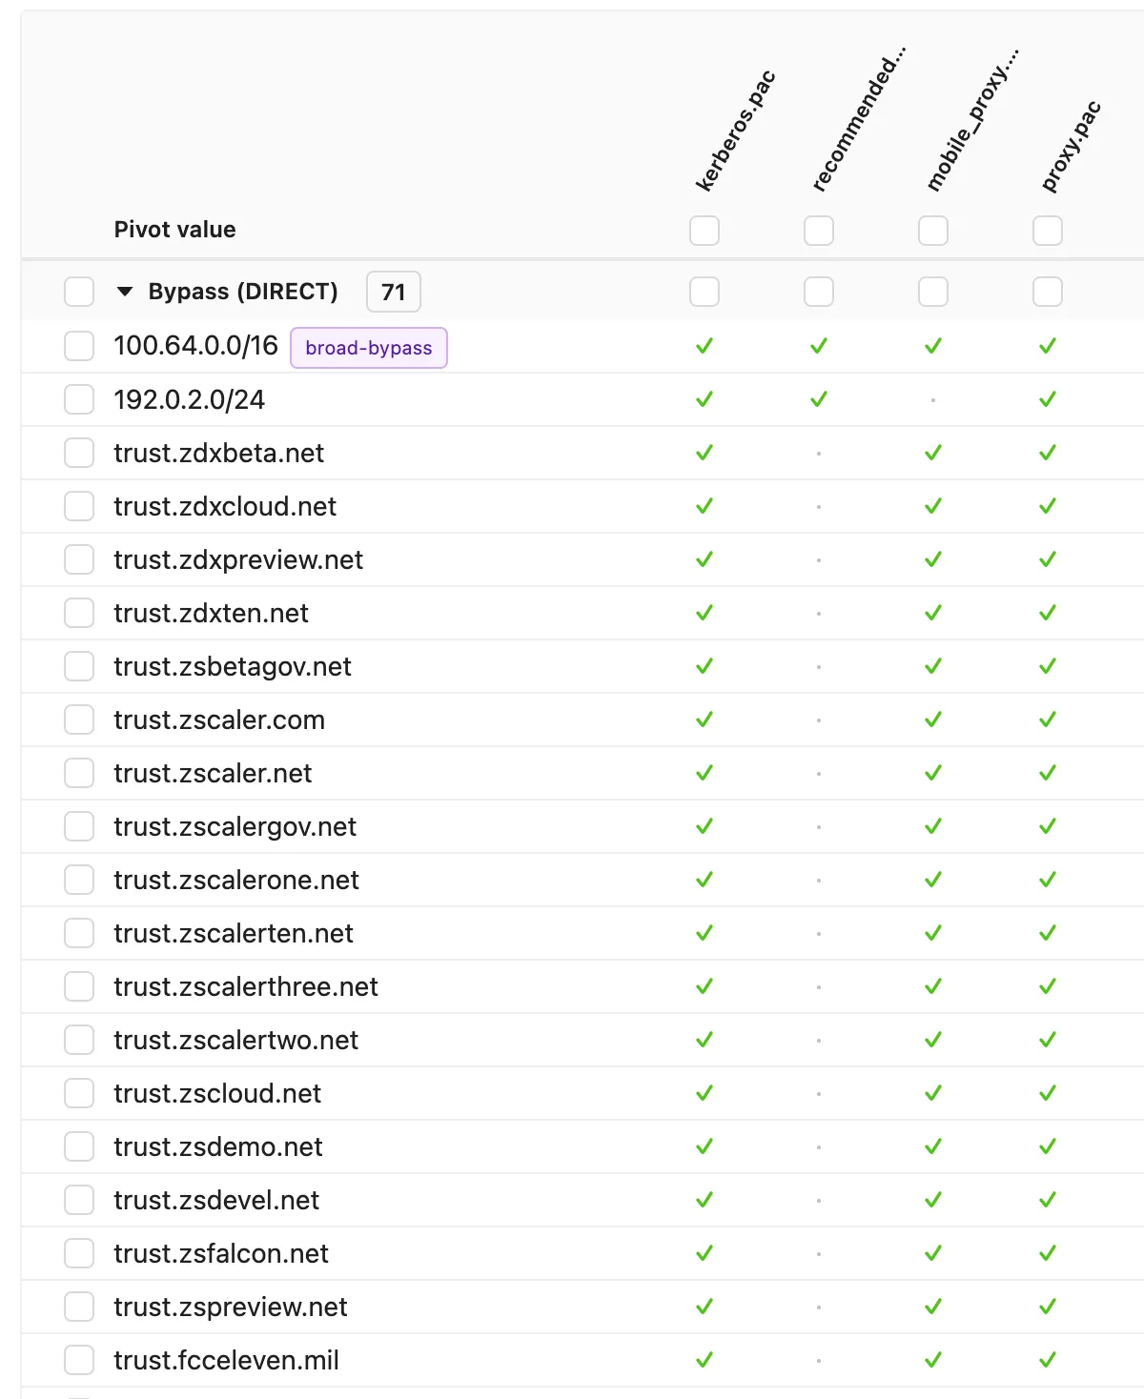The image size is (1144, 1399).
Task: Select the trust.zdxcloud.net row checkbox
Action: pyautogui.click(x=79, y=506)
